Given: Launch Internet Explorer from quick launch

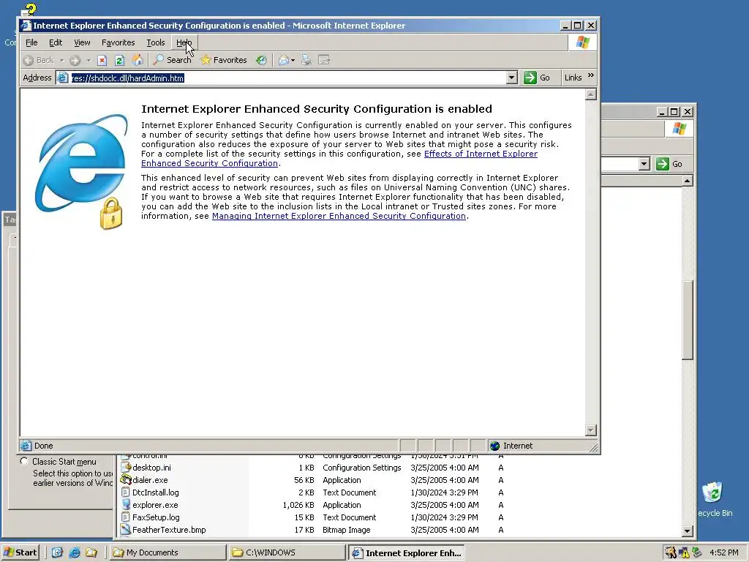Looking at the screenshot, I should pyautogui.click(x=75, y=552).
